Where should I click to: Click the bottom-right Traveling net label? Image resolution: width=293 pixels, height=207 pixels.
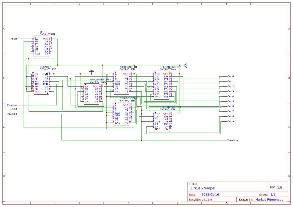(x=232, y=140)
